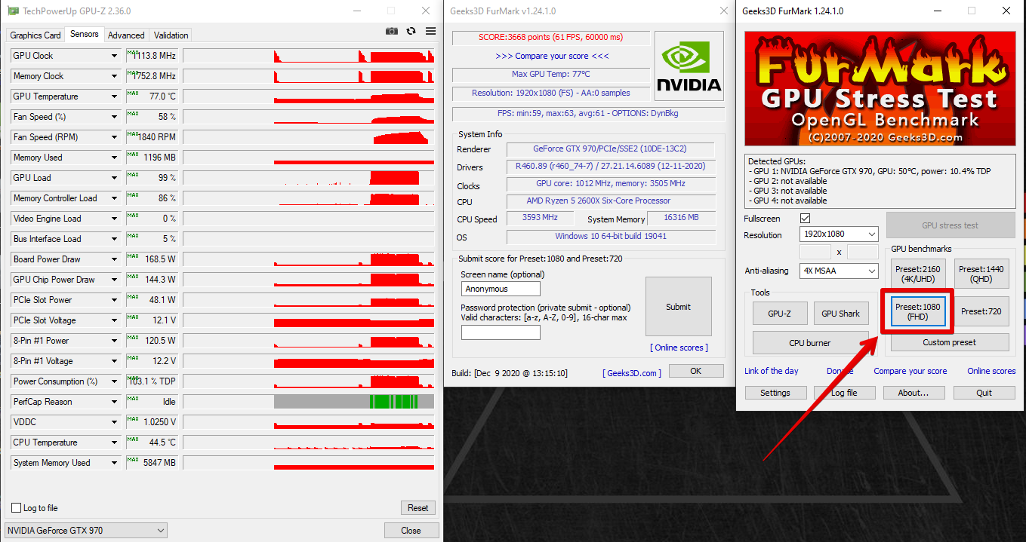Expand Memory Used sensor dropdown
The width and height of the screenshot is (1026, 542).
115,158
